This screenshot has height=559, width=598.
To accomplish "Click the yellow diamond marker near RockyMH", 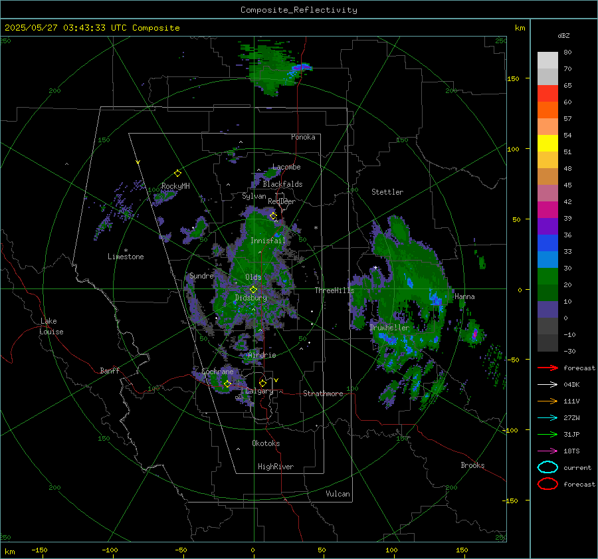I will pos(177,173).
